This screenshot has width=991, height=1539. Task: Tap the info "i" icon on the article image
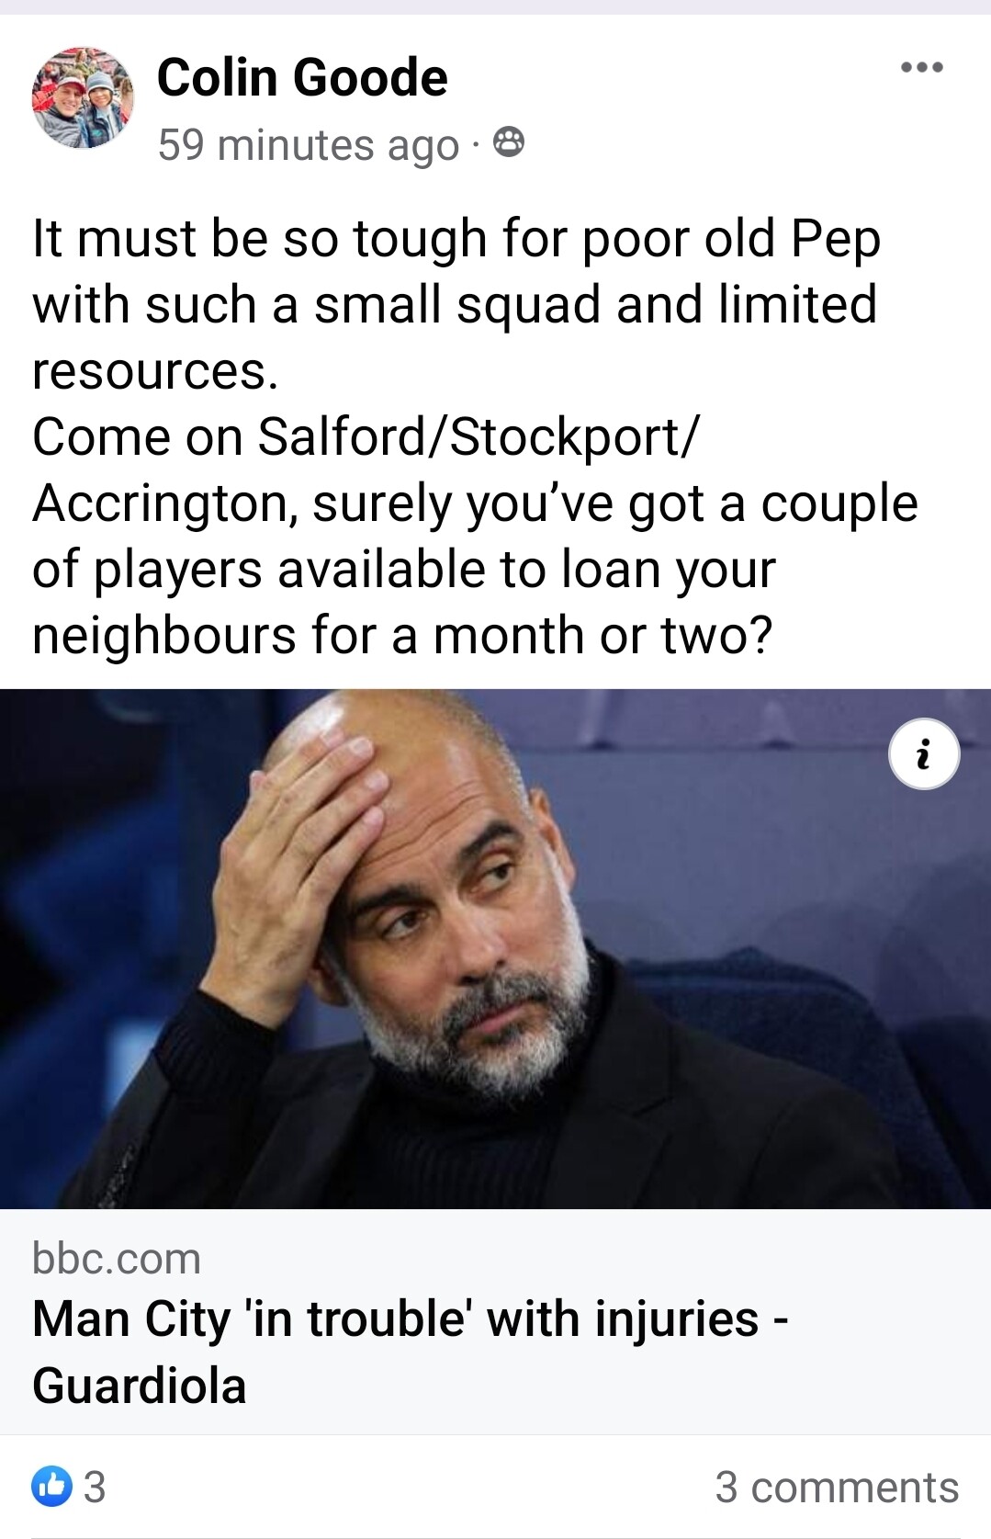coord(924,753)
